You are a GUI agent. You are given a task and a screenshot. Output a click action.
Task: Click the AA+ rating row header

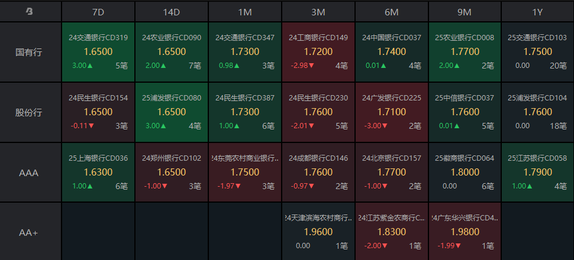[x=30, y=232]
